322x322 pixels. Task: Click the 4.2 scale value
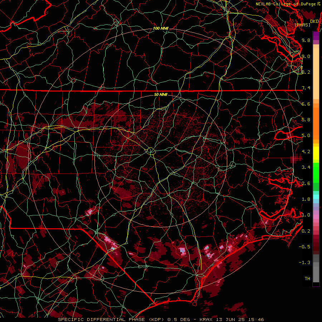click(x=306, y=152)
